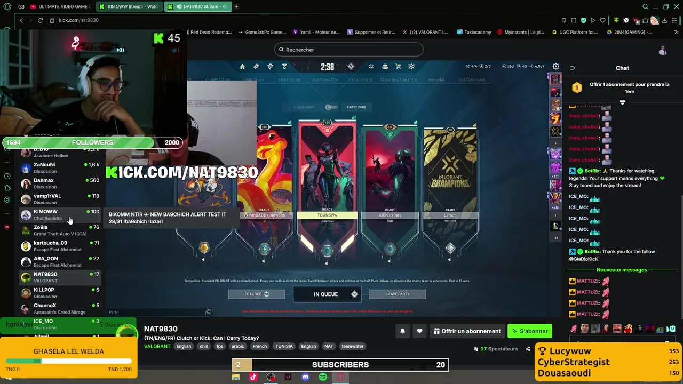Click the share icon beside Spectateurs
The width and height of the screenshot is (683, 384).
pyautogui.click(x=528, y=349)
